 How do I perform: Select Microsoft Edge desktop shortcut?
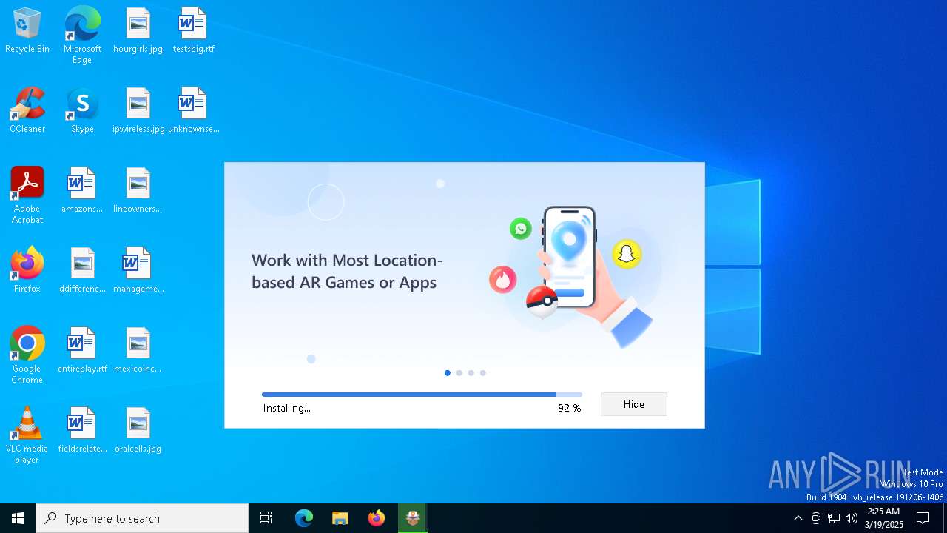pos(82,36)
